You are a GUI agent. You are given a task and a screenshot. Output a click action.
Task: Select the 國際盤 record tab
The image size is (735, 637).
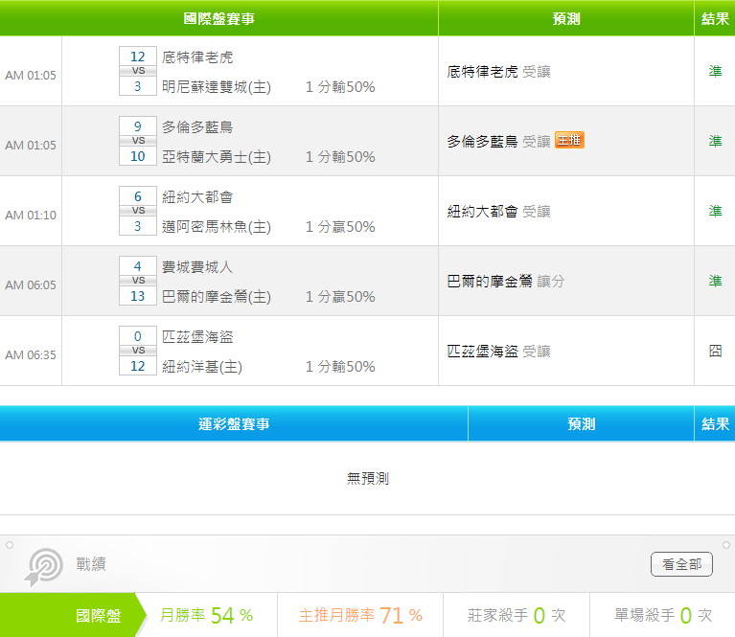pos(74,615)
